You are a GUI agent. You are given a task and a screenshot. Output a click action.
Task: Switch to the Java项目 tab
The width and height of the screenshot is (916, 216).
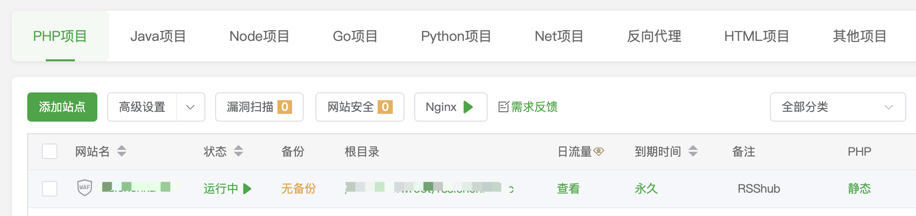pos(158,36)
